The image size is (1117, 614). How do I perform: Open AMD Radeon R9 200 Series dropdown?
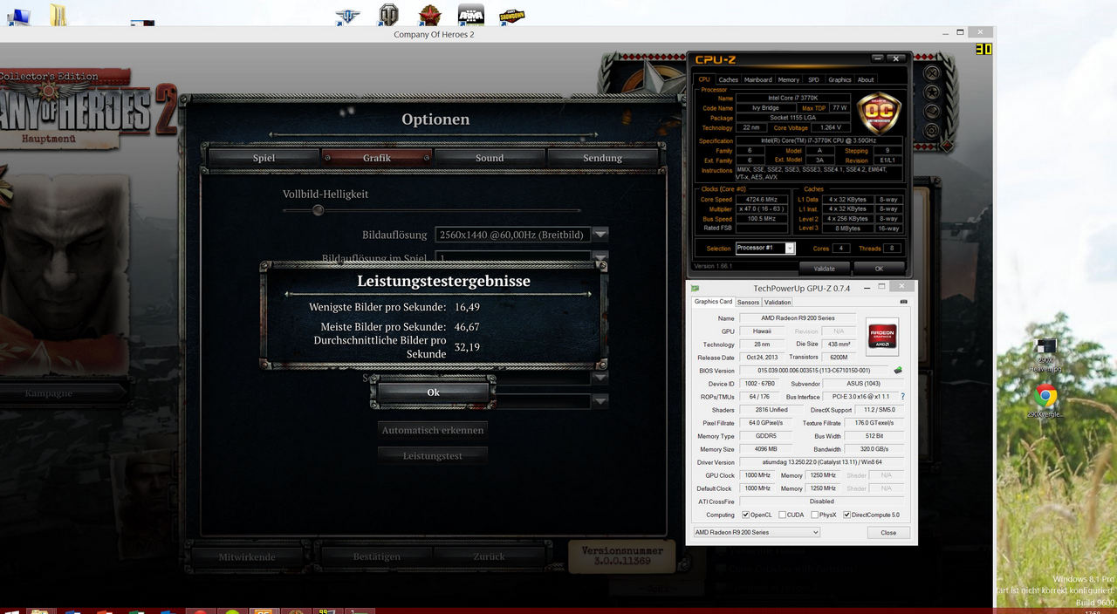pyautogui.click(x=757, y=532)
